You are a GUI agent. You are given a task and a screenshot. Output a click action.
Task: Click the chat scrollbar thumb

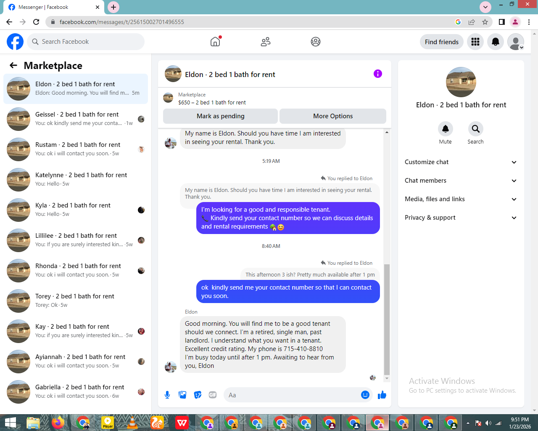[x=387, y=319]
